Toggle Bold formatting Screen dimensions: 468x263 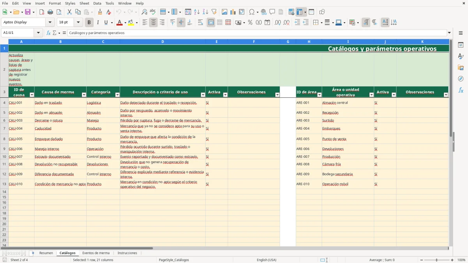coord(89,23)
